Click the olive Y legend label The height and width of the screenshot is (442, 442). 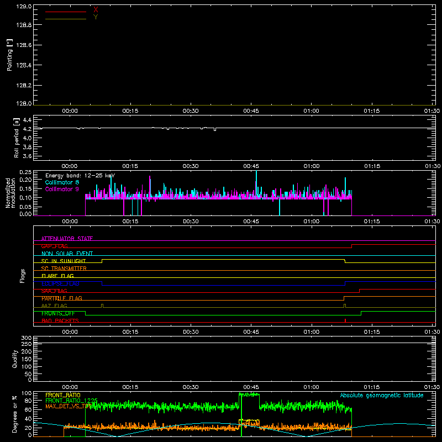tap(96, 17)
